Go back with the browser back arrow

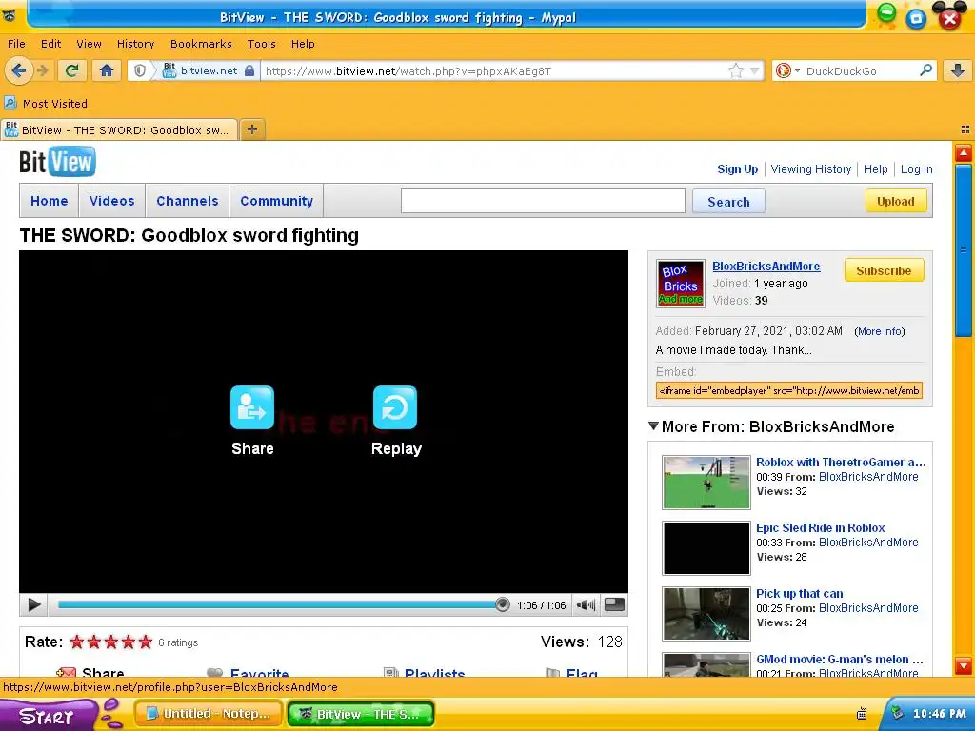(x=19, y=70)
